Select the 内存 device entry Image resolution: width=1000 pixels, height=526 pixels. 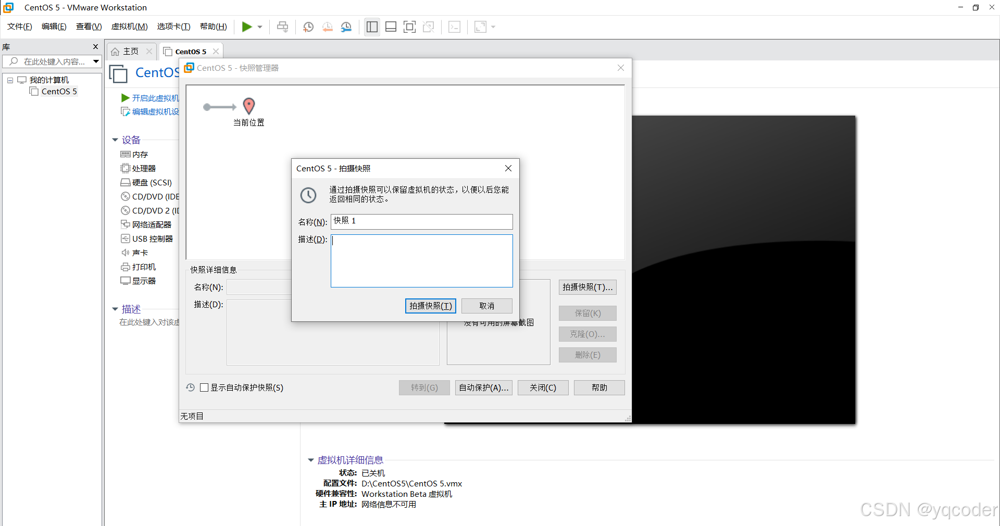pos(134,155)
